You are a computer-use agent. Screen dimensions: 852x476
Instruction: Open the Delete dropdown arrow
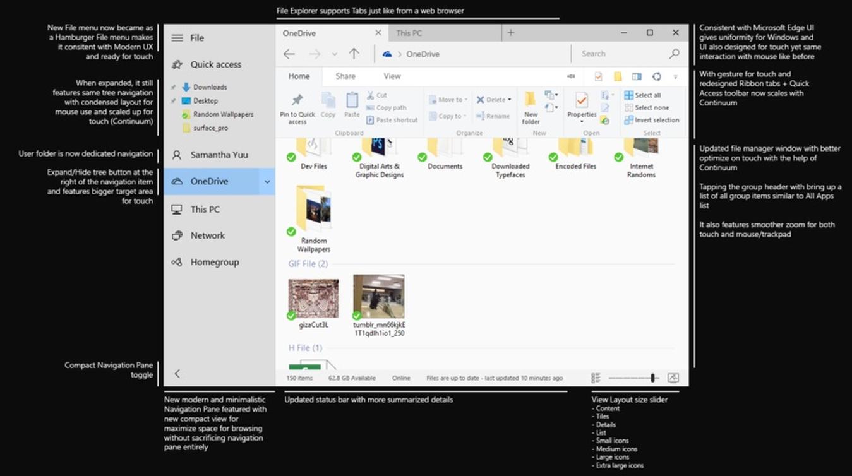point(509,100)
